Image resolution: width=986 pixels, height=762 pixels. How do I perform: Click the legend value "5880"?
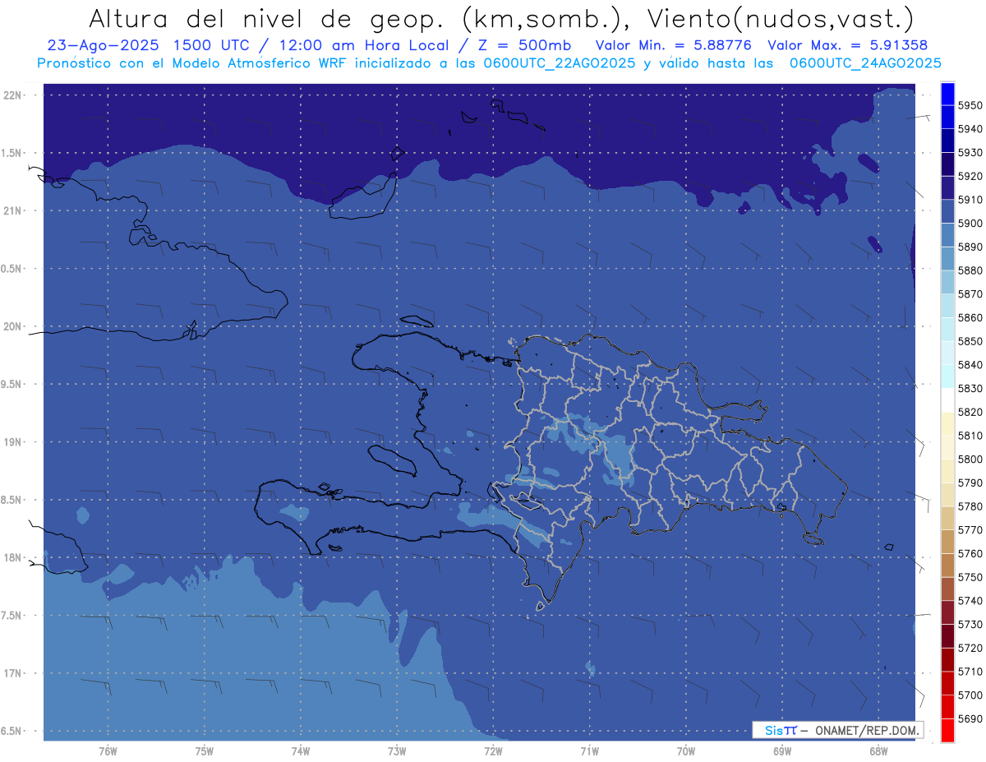click(970, 270)
